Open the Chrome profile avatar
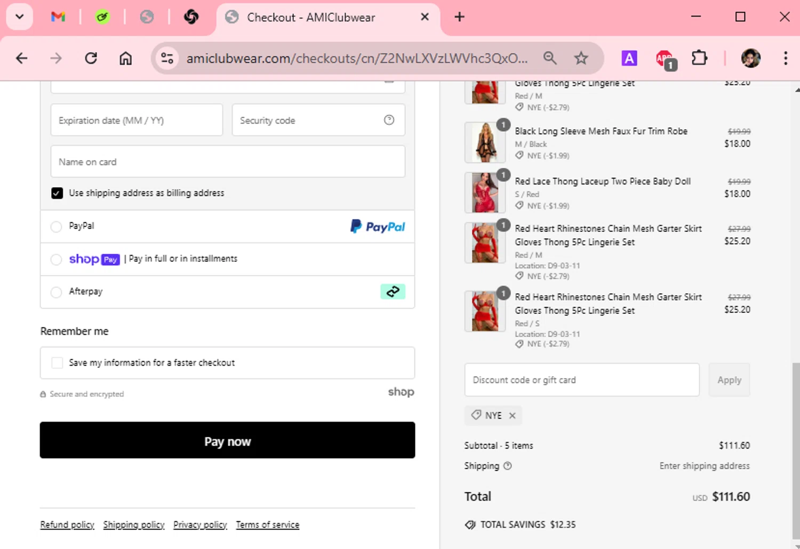The image size is (800, 549). 751,58
